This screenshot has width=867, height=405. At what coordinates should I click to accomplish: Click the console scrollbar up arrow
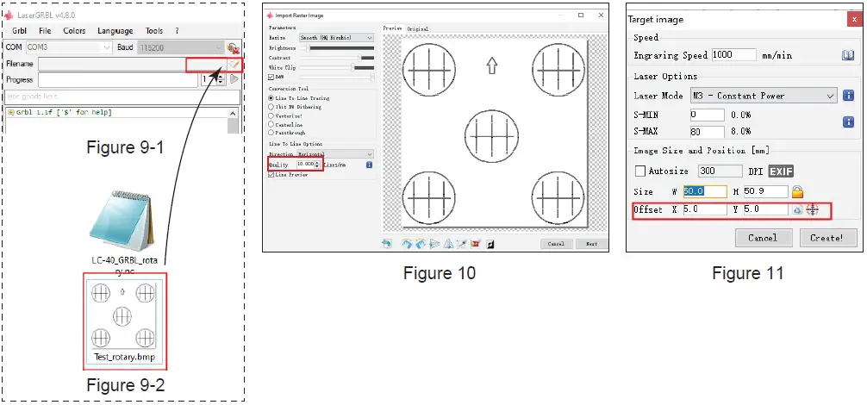[x=234, y=113]
